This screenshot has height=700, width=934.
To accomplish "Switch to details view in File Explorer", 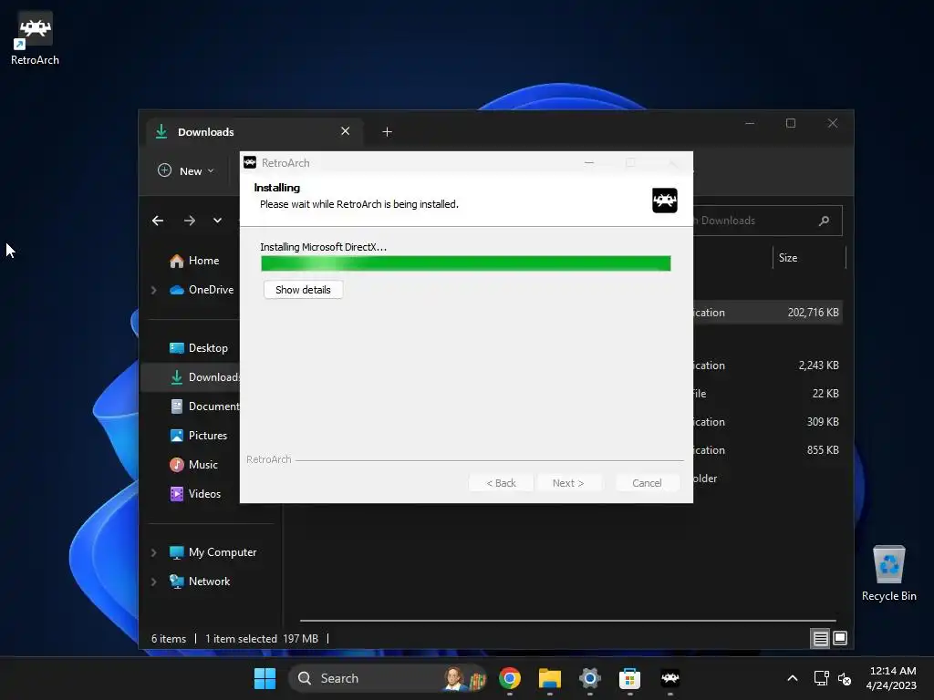I will [x=820, y=638].
